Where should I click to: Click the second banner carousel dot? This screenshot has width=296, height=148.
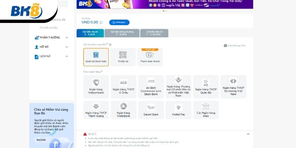(x=166, y=11)
